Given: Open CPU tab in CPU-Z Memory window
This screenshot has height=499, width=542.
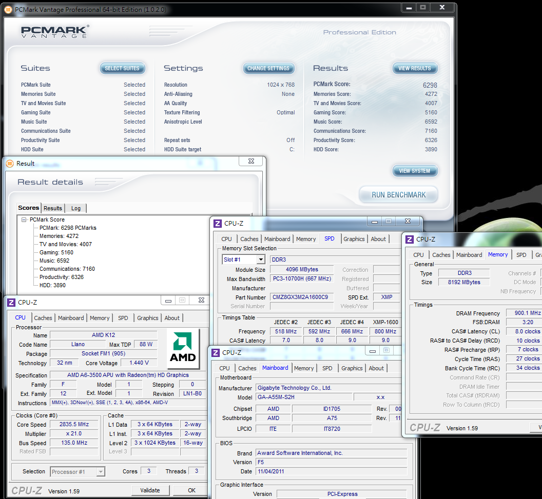Looking at the screenshot, I should tap(418, 255).
